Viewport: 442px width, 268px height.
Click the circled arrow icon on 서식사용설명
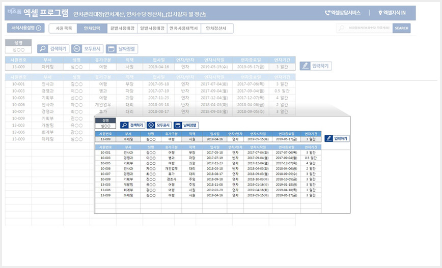coord(39,28)
